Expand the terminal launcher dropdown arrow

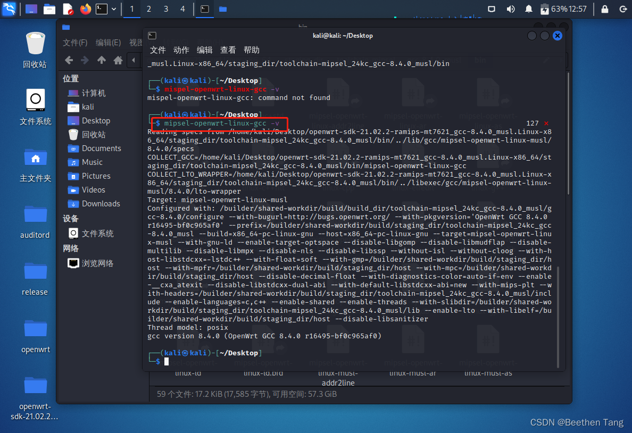coord(114,9)
